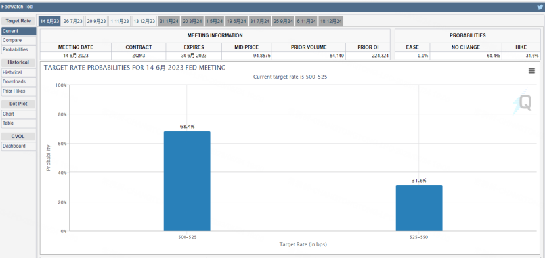This screenshot has width=545, height=258.
Task: Click the 525-550 x-axis label
Action: pos(419,237)
